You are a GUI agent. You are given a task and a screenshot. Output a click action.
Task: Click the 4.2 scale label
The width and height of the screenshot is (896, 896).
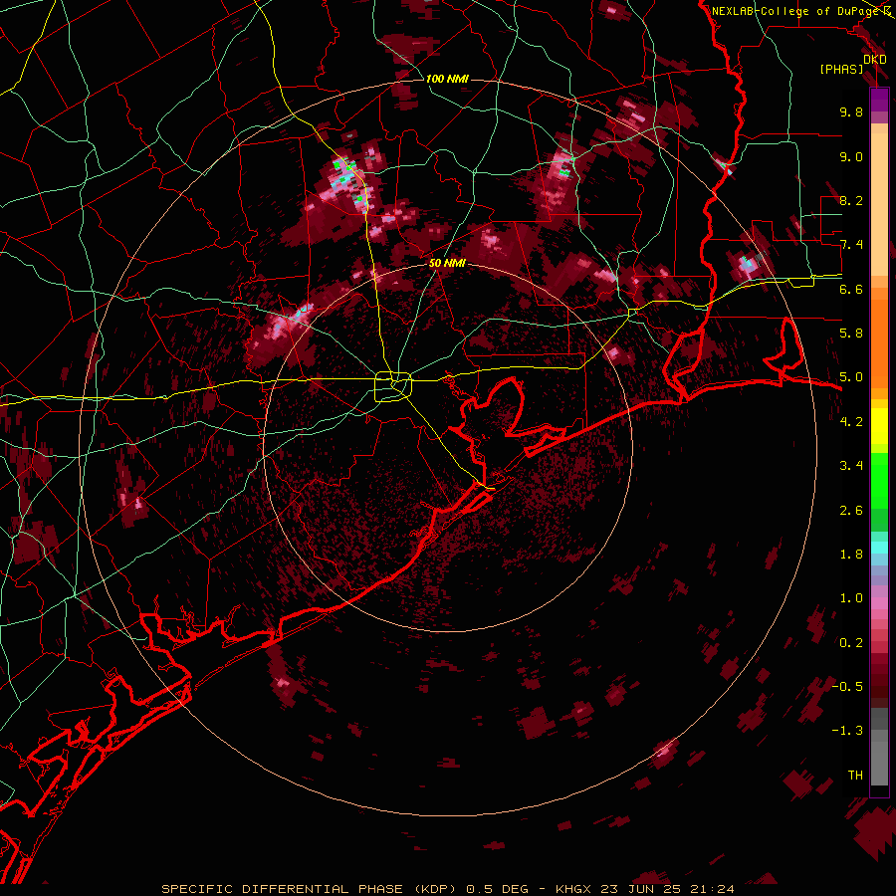851,422
